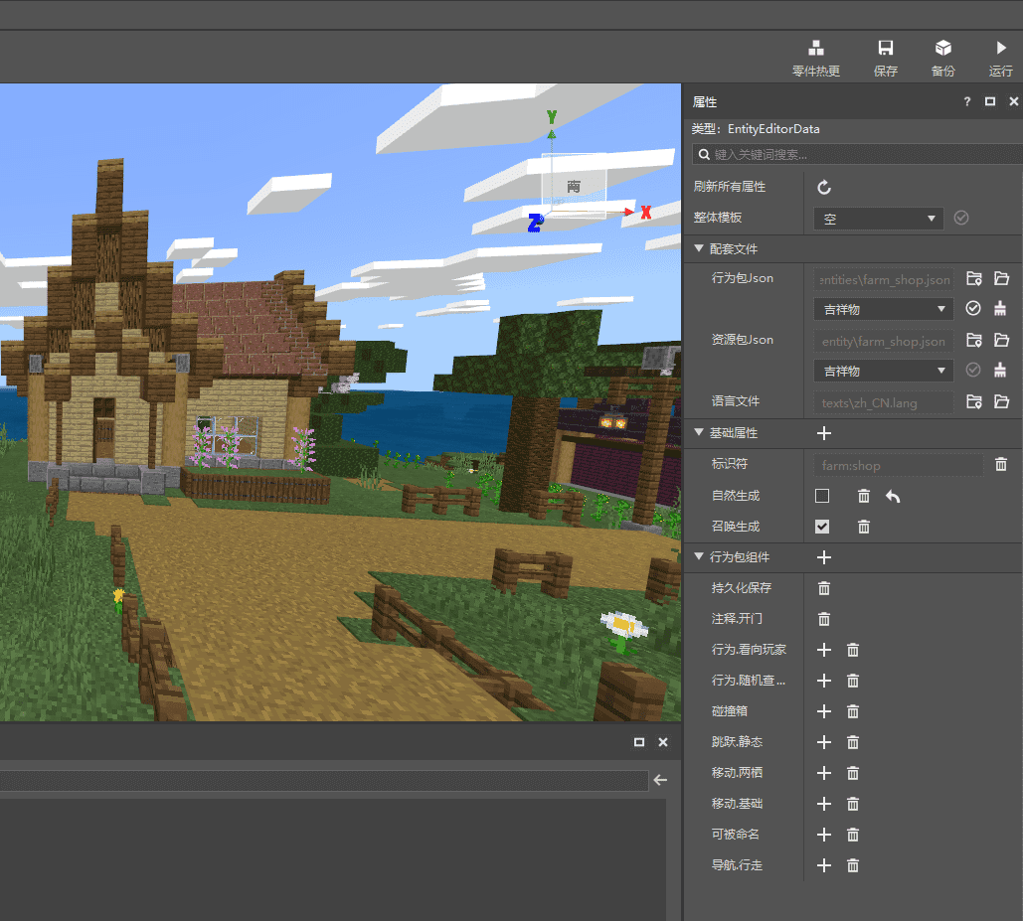Delete the 碰撞箱 component
This screenshot has height=921, width=1023.
[853, 711]
